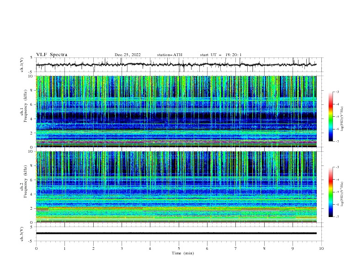Click the lower log(PSD) colorbar label

tap(342, 194)
